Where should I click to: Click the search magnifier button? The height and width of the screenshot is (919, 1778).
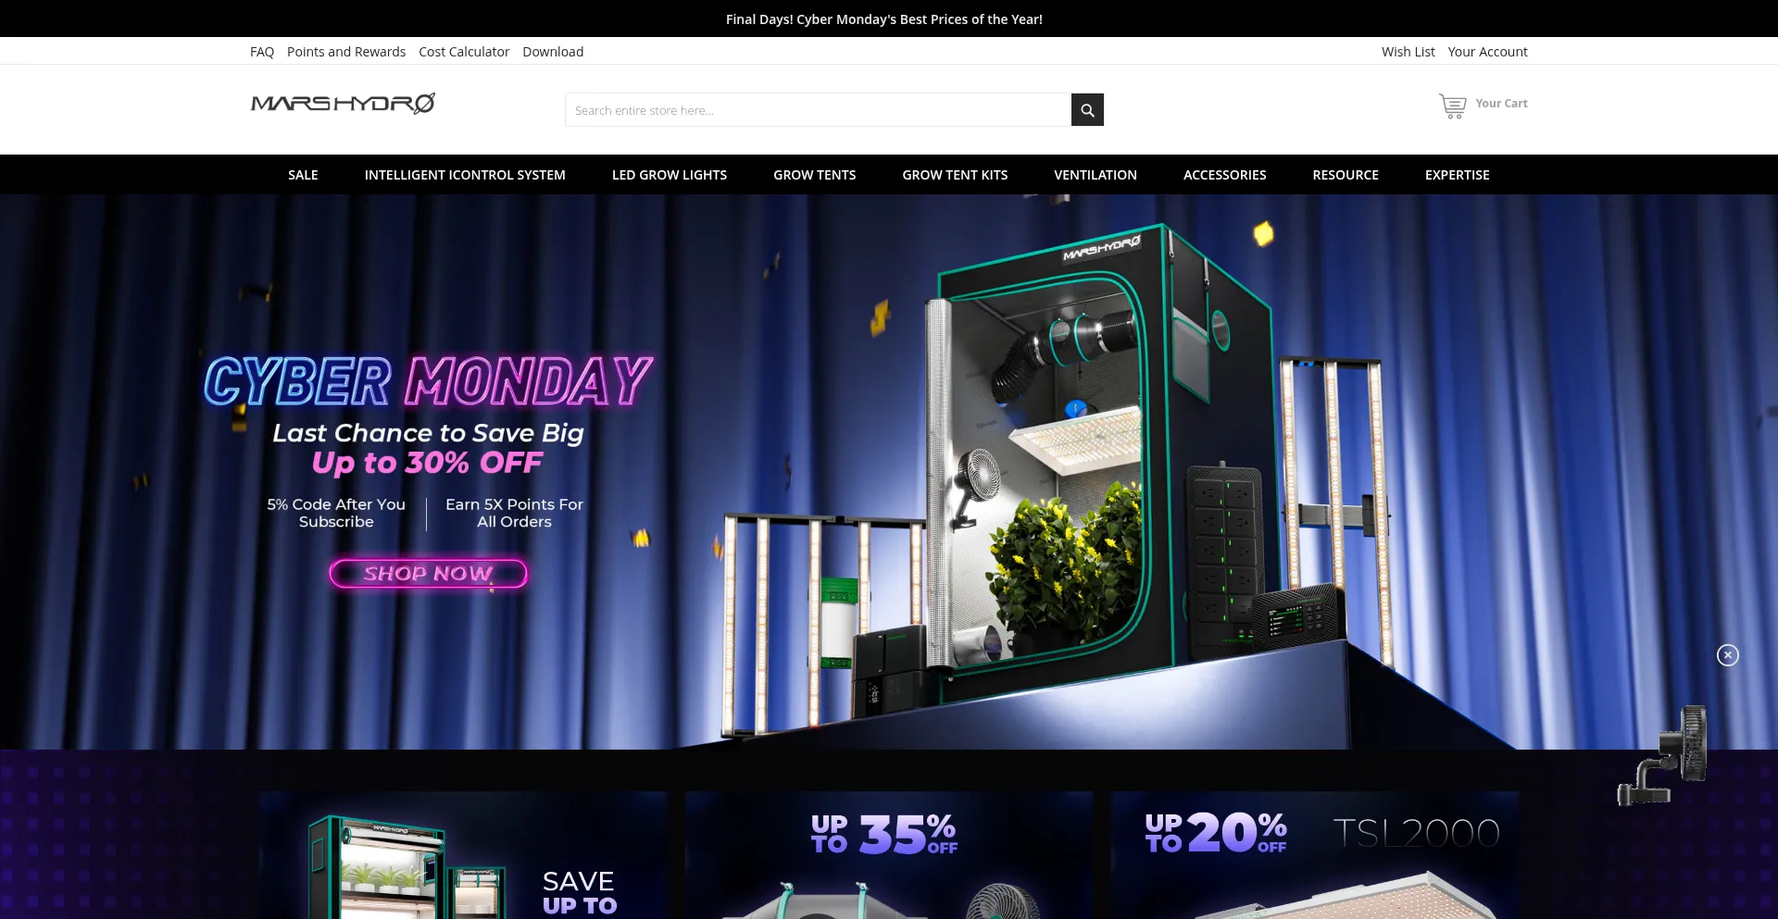[1087, 110]
